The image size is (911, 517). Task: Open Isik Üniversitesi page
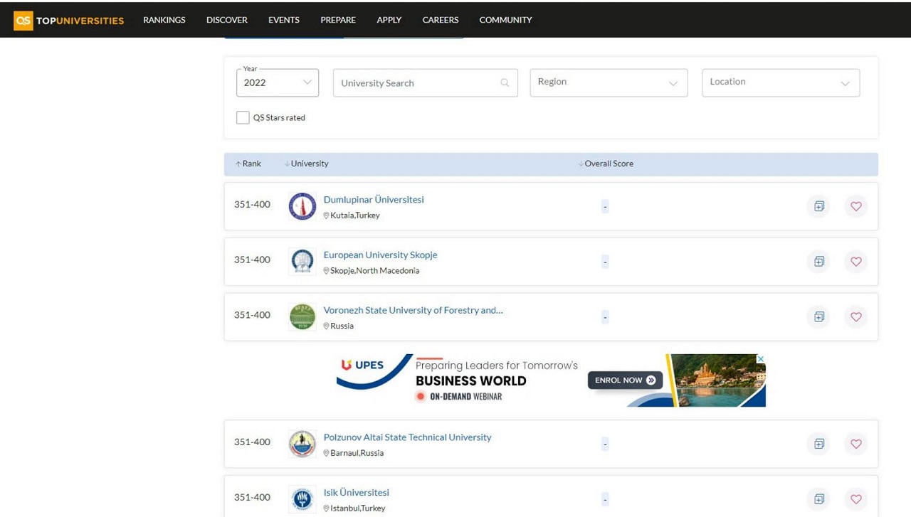point(357,492)
